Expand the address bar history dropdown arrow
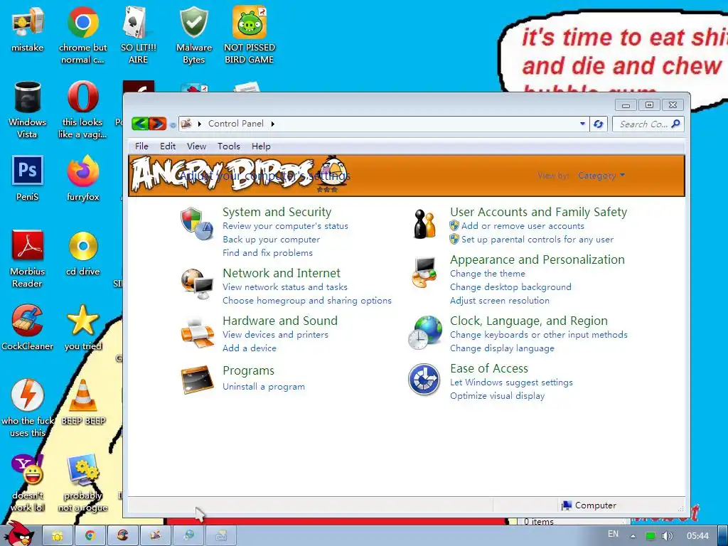The height and width of the screenshot is (546, 728). coord(582,124)
